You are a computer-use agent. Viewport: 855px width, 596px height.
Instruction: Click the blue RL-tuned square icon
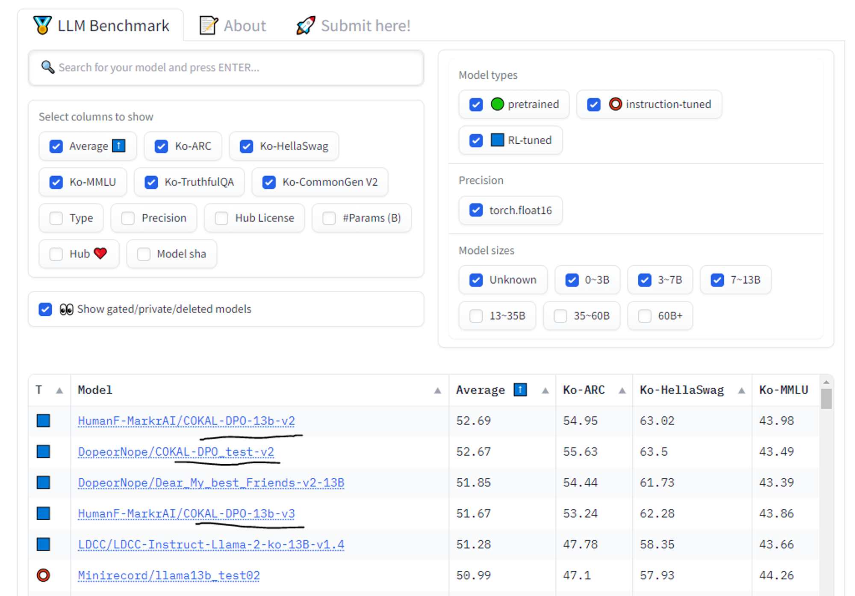(x=497, y=140)
